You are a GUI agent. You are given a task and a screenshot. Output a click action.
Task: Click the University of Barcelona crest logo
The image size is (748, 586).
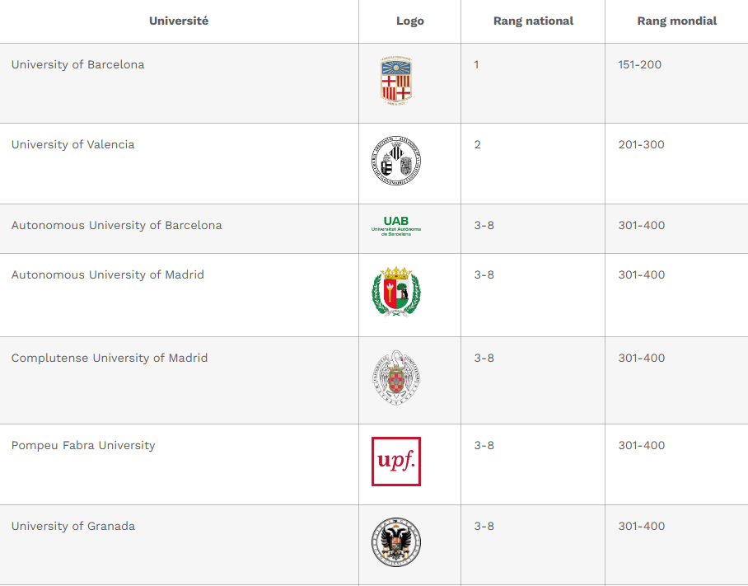click(x=396, y=81)
